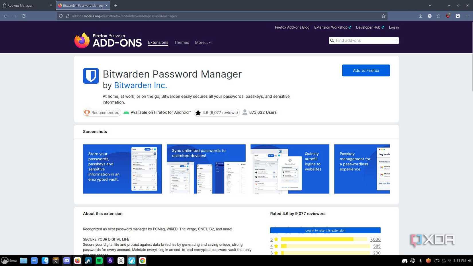Click the Recommended badge
The width and height of the screenshot is (473, 266).
coord(102,113)
